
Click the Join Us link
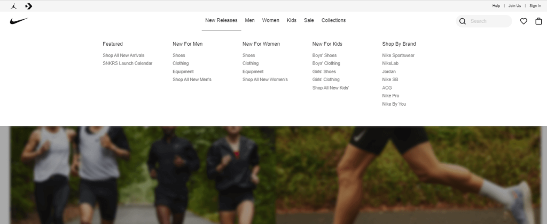click(514, 6)
